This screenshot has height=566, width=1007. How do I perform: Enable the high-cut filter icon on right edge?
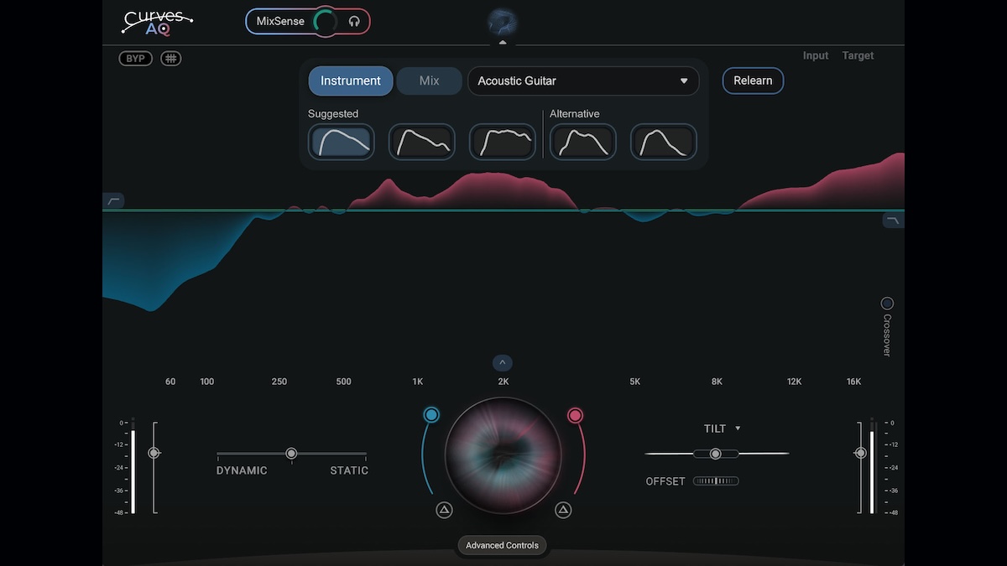coord(893,221)
